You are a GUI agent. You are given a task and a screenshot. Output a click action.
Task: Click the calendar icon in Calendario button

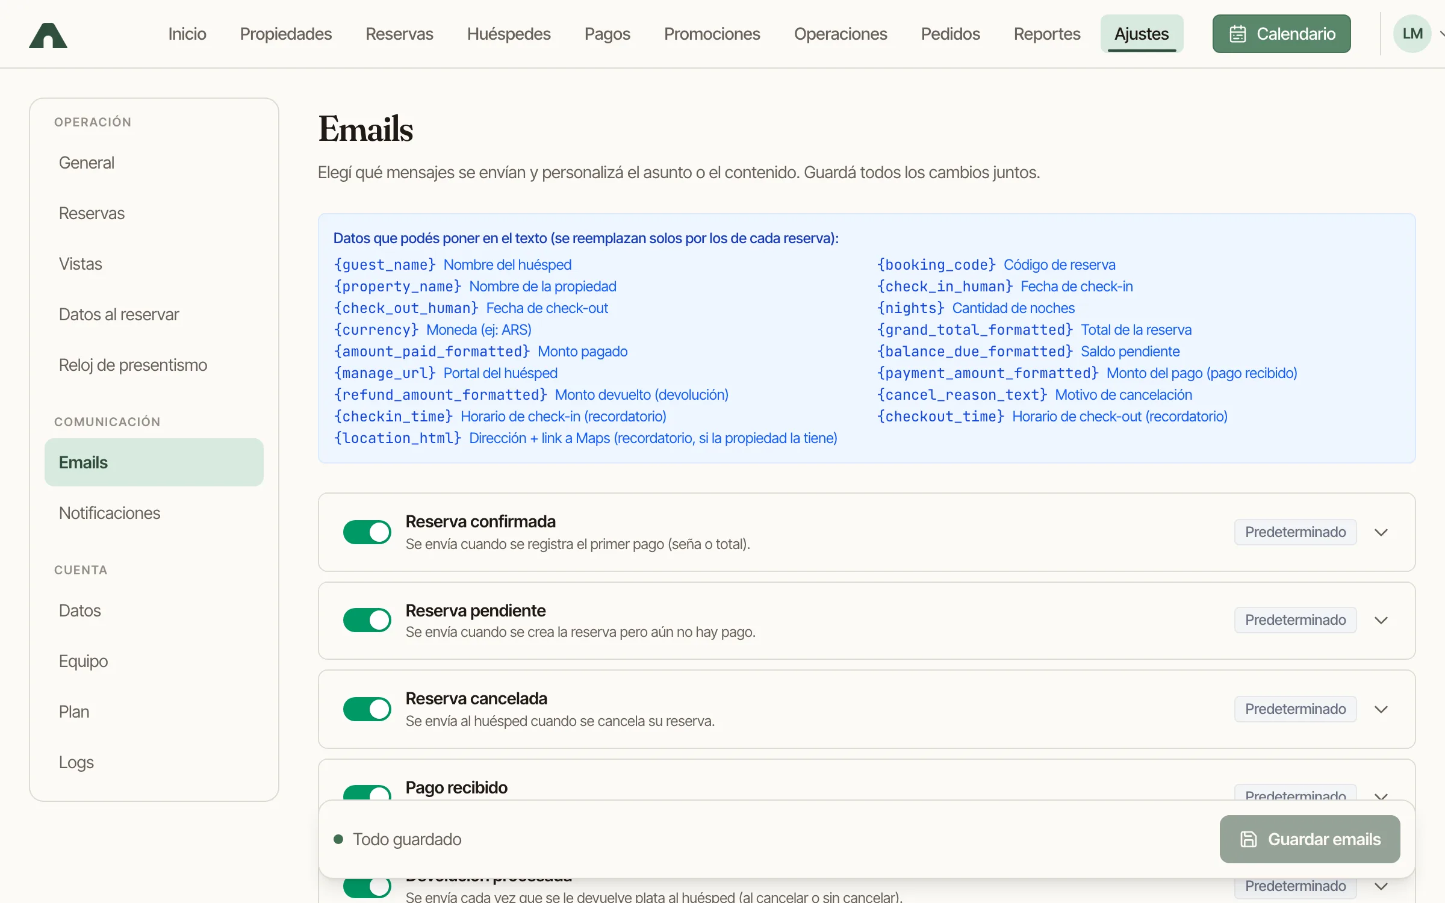click(x=1237, y=34)
